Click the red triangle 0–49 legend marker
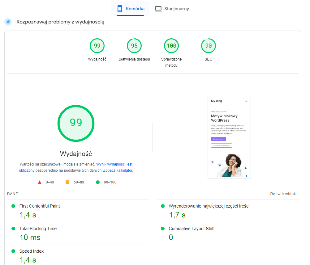Screen dimensions: 310x265 coord(40,182)
